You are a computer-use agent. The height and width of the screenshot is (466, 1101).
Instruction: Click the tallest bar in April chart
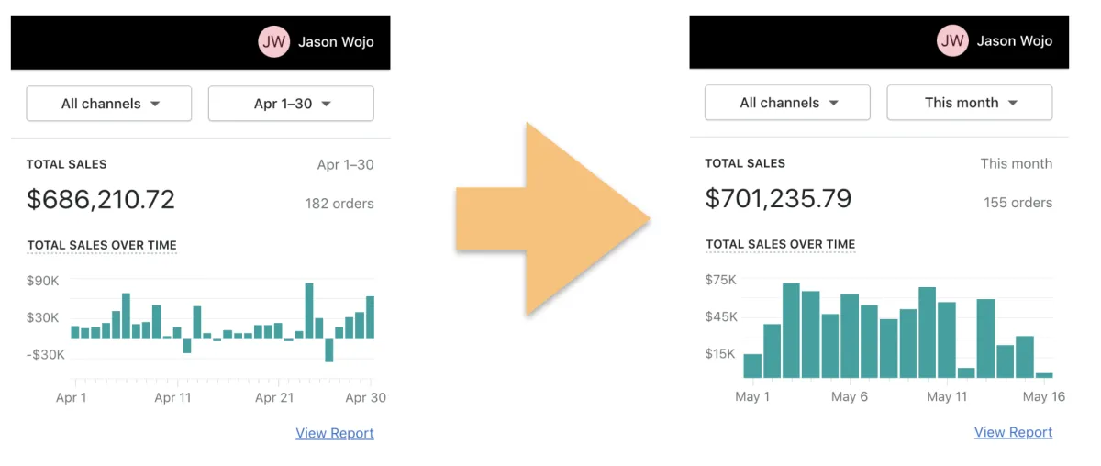click(309, 311)
